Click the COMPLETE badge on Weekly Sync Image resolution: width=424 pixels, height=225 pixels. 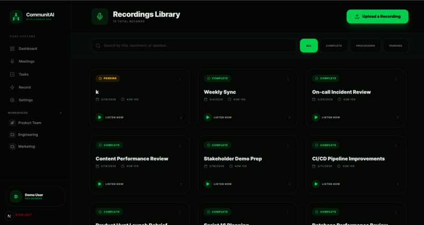(217, 78)
